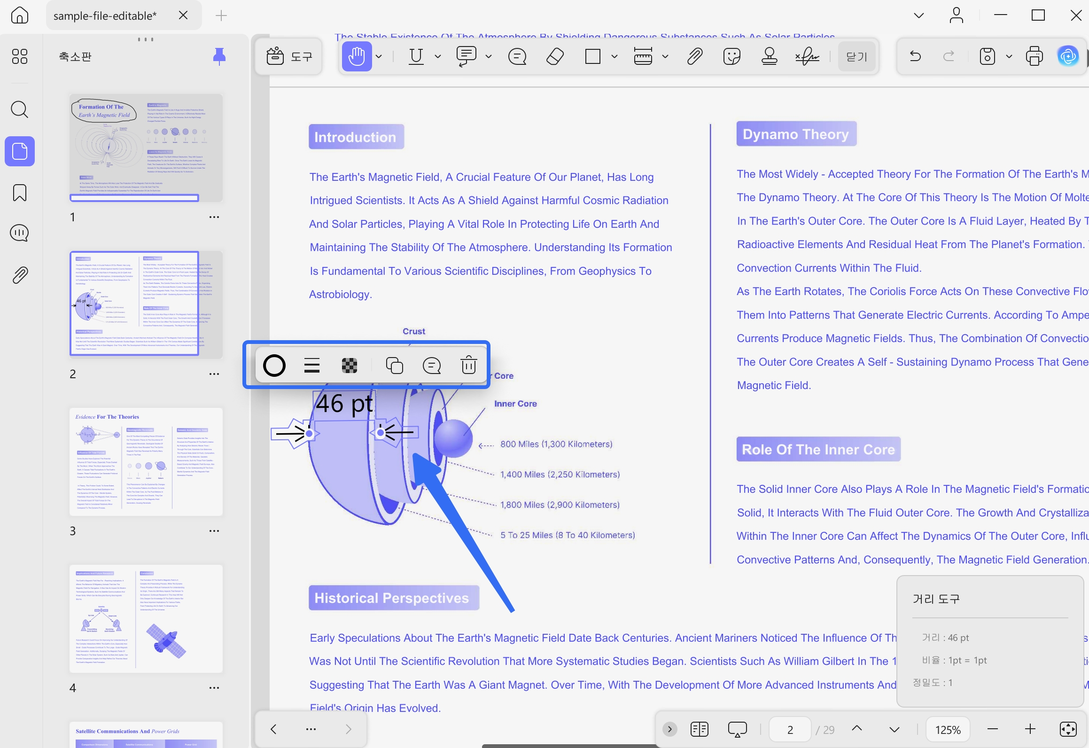Screen dimensions: 1089x748
Task: Toggle the thumbnail panel pin
Action: pos(219,56)
